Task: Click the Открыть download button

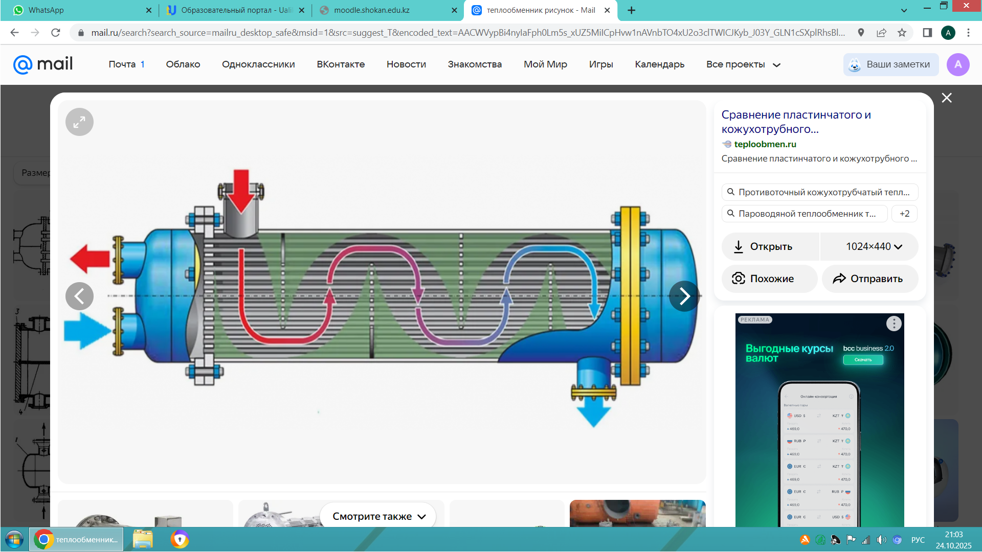Action: (x=770, y=246)
